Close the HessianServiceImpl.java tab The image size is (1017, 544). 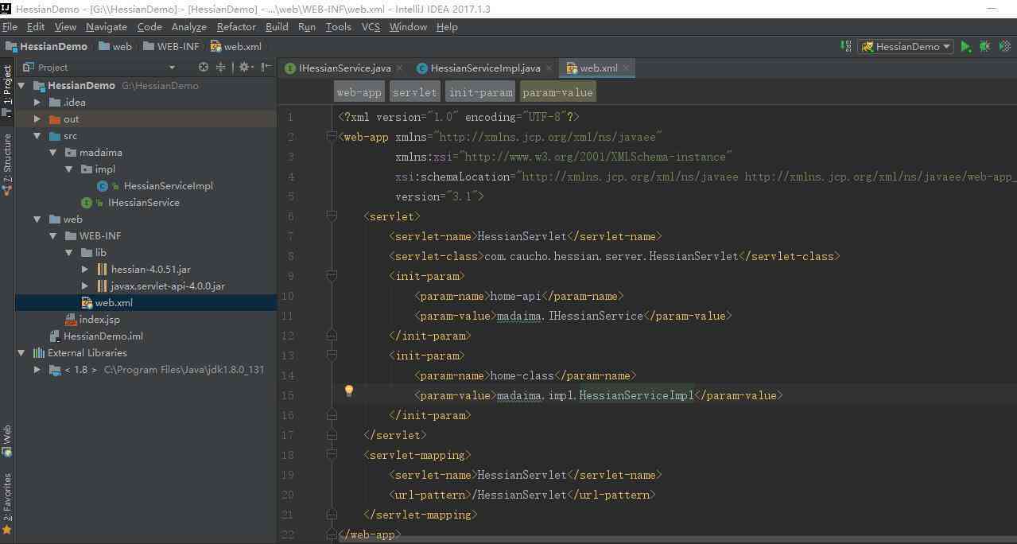[x=549, y=68]
